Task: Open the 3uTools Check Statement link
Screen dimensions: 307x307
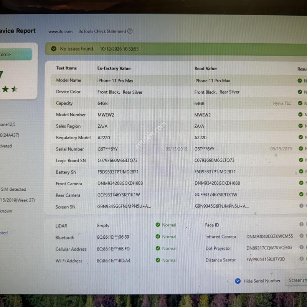Action: point(102,31)
